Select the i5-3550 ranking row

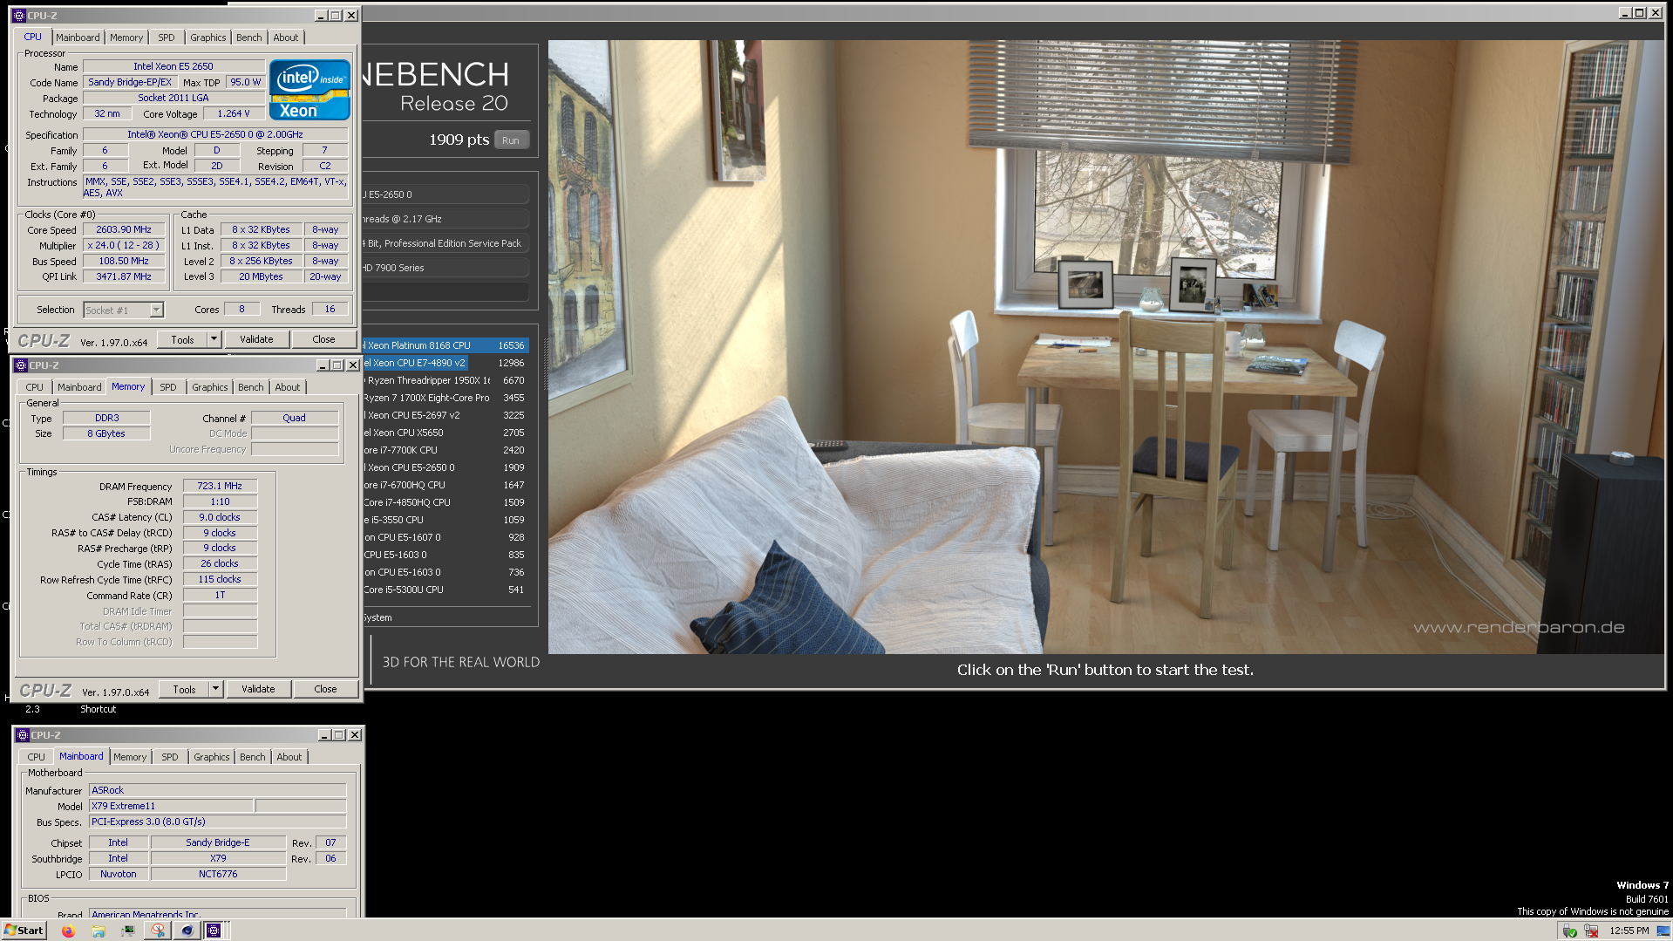(445, 520)
